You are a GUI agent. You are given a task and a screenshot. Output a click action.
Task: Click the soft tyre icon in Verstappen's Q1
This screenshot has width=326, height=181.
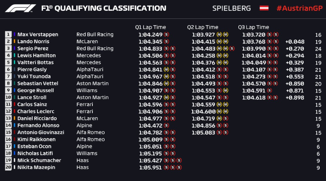(x=166, y=34)
